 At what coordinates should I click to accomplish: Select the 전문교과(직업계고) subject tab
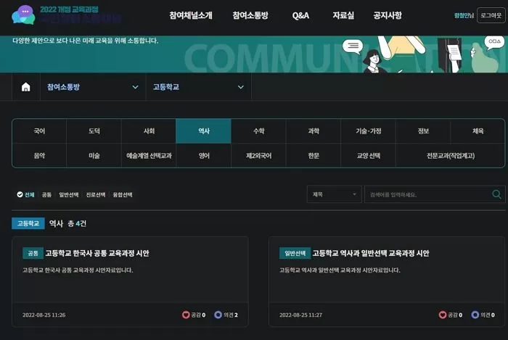coord(451,156)
